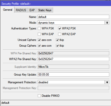Image resolution: width=111 pixels, height=106 pixels.
Task: Disable tkip under Group Ciphers
Action: click(x=57, y=46)
